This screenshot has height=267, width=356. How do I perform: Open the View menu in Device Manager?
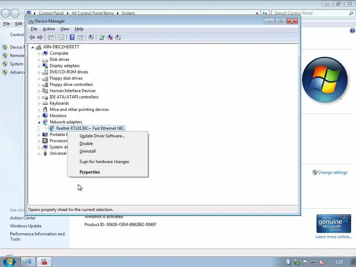pyautogui.click(x=65, y=29)
